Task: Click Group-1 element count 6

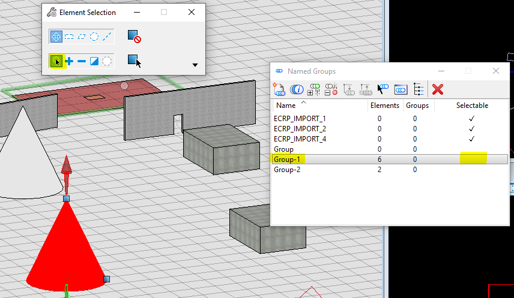Action: click(x=379, y=159)
